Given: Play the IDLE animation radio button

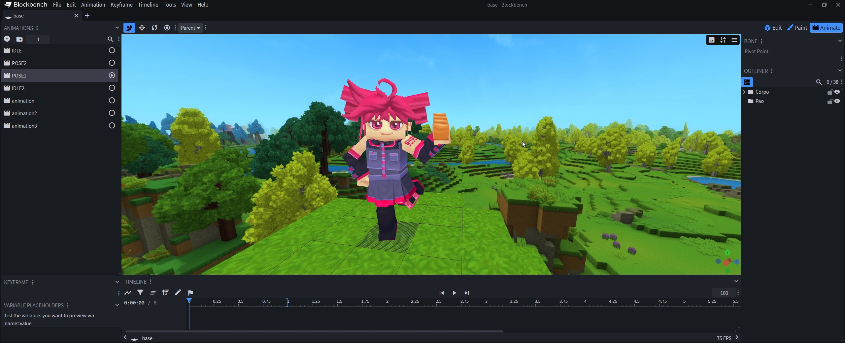Looking at the screenshot, I should pyautogui.click(x=112, y=50).
